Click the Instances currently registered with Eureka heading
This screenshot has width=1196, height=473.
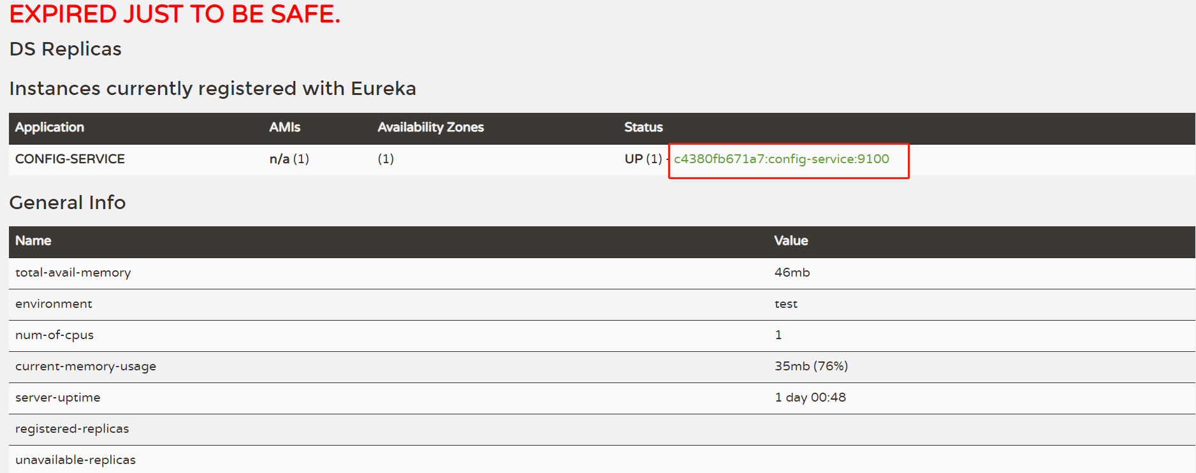[x=212, y=89]
